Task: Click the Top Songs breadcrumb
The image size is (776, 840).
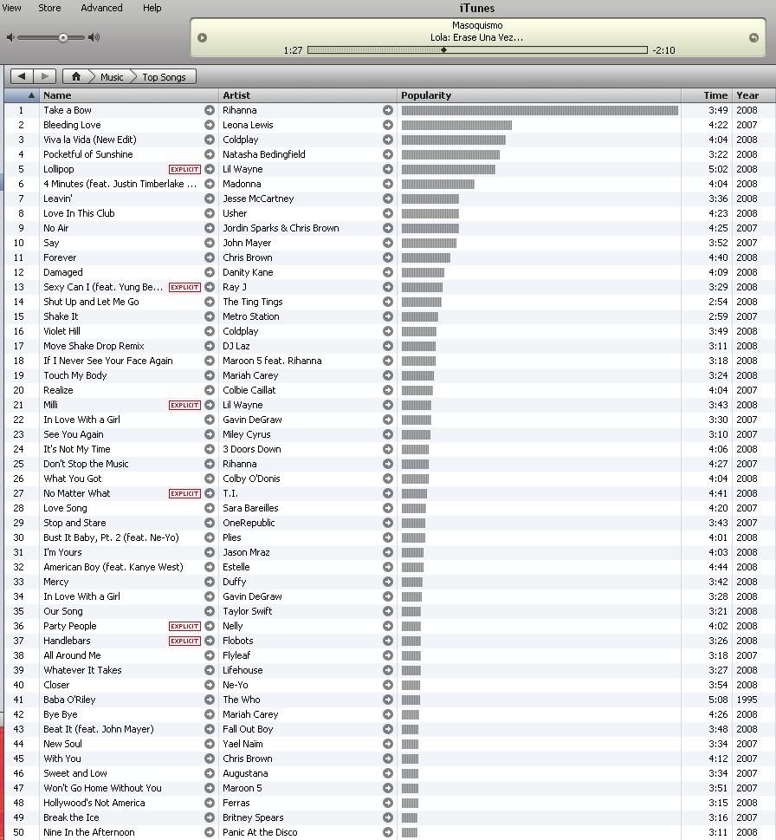Action: coord(164,77)
